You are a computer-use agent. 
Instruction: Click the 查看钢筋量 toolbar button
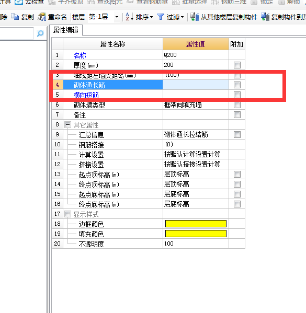(x=147, y=2)
